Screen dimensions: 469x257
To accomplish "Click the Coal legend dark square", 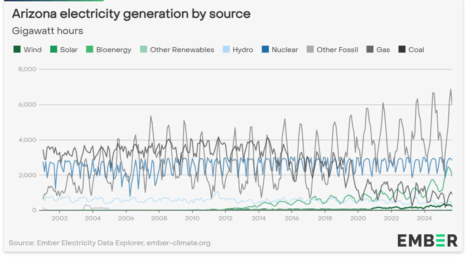I will tap(402, 49).
